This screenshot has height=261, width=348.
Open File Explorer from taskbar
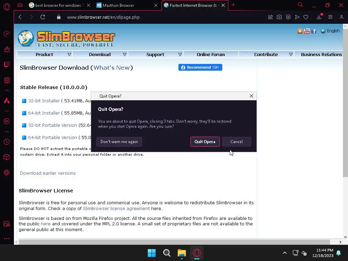pos(181,253)
